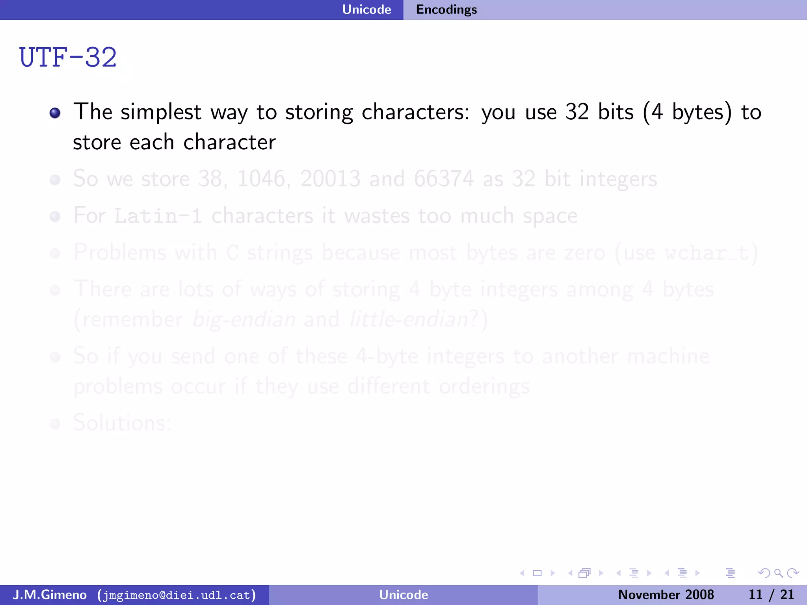The height and width of the screenshot is (605, 807).
Task: Click the go-back curved arrow icon
Action: pyautogui.click(x=764, y=573)
